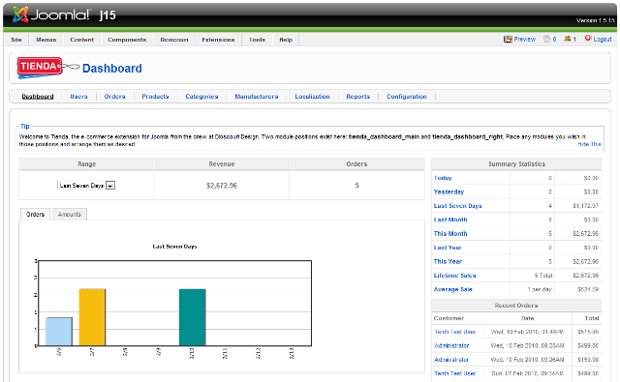Click the Customer column header
This screenshot has height=382, width=620.
449,318
